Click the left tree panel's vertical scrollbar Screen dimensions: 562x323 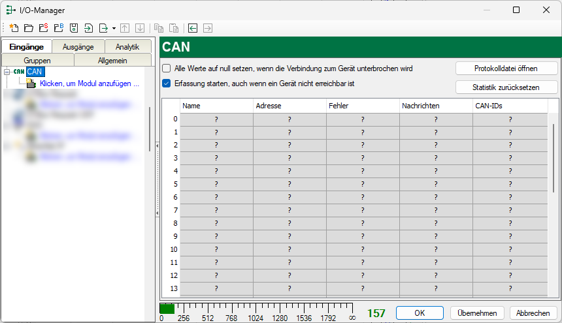coord(150,129)
